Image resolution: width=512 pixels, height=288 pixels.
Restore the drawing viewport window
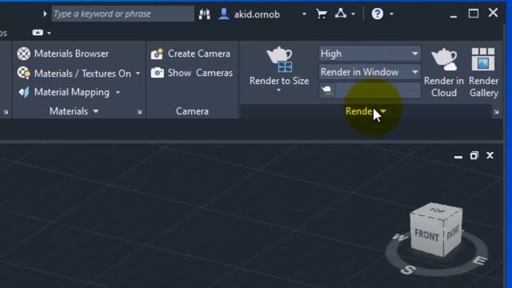474,155
